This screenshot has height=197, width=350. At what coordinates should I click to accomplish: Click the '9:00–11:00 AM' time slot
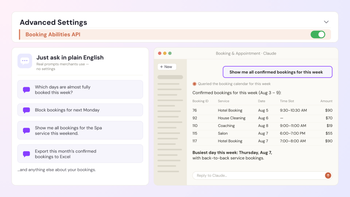coord(293,125)
